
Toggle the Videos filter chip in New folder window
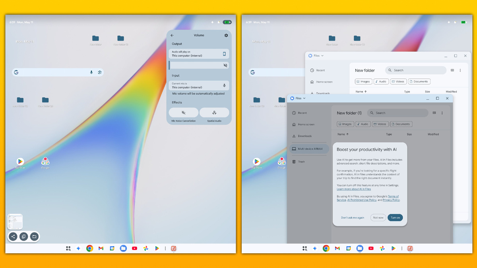click(x=398, y=81)
